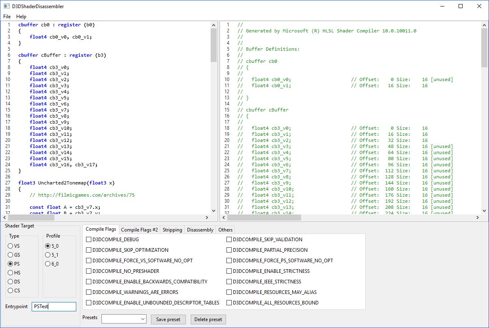
Task: Choose shader profile 6_0
Action: 52,264
